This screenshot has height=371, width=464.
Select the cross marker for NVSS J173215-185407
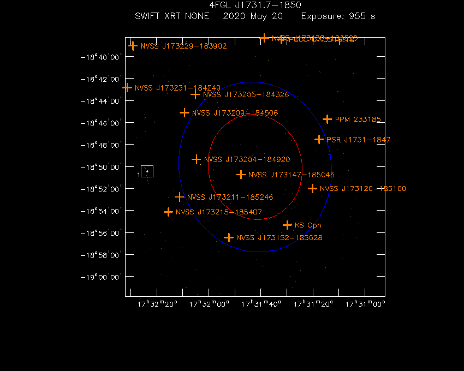(168, 212)
